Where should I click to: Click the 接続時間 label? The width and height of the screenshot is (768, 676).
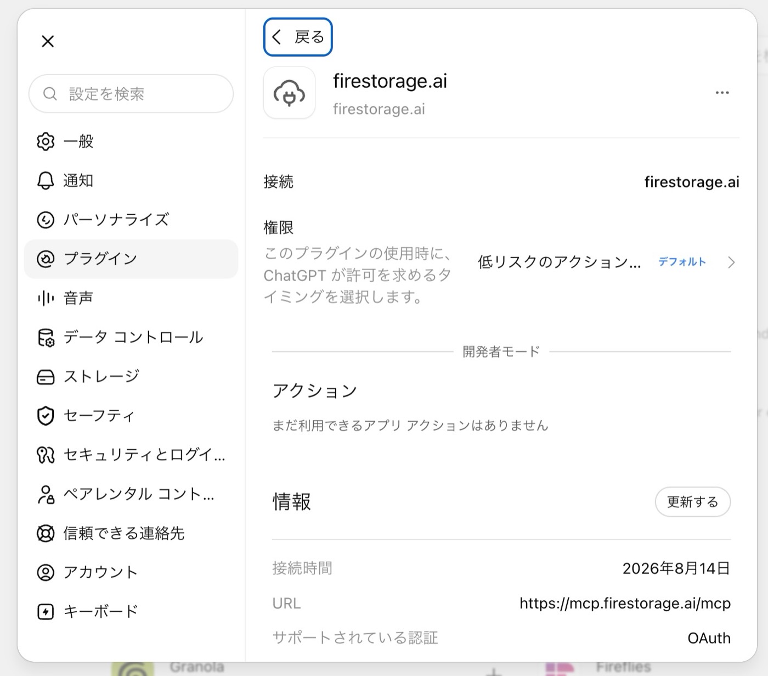point(302,568)
